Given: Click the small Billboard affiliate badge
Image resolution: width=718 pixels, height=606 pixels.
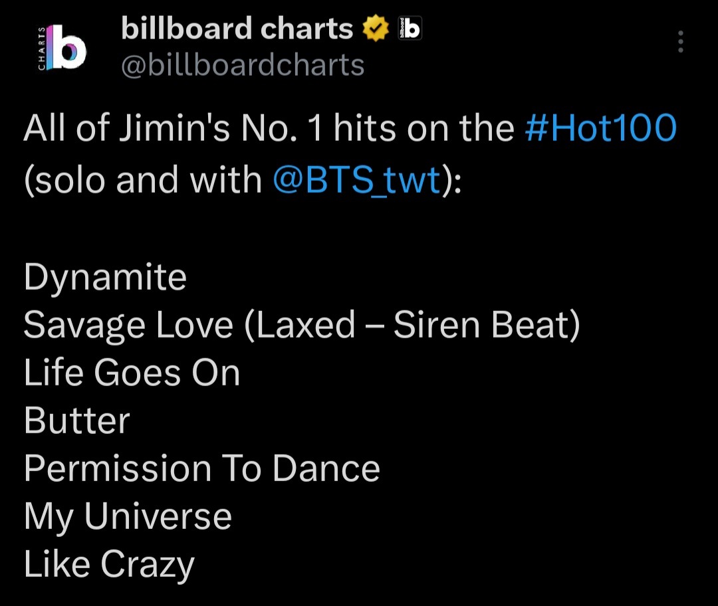Looking at the screenshot, I should point(410,29).
